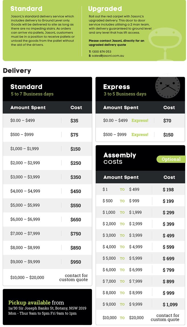This screenshot has height=327, width=187.
Task: Click assembly contact for custom quote text
Action: click(x=165, y=318)
